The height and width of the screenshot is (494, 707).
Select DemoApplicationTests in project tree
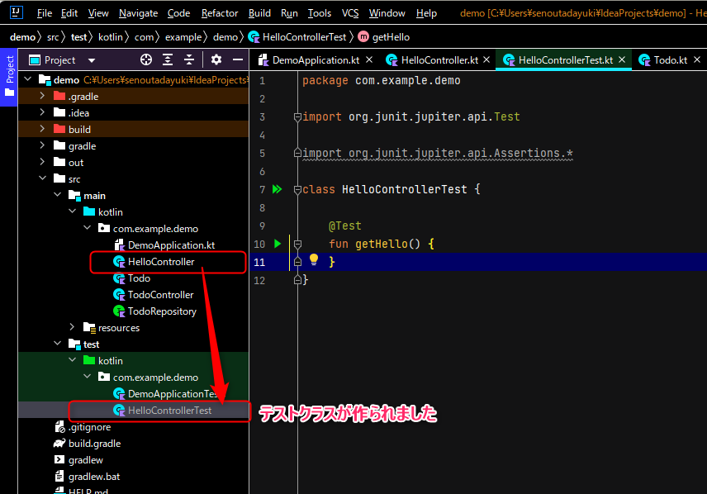(173, 394)
